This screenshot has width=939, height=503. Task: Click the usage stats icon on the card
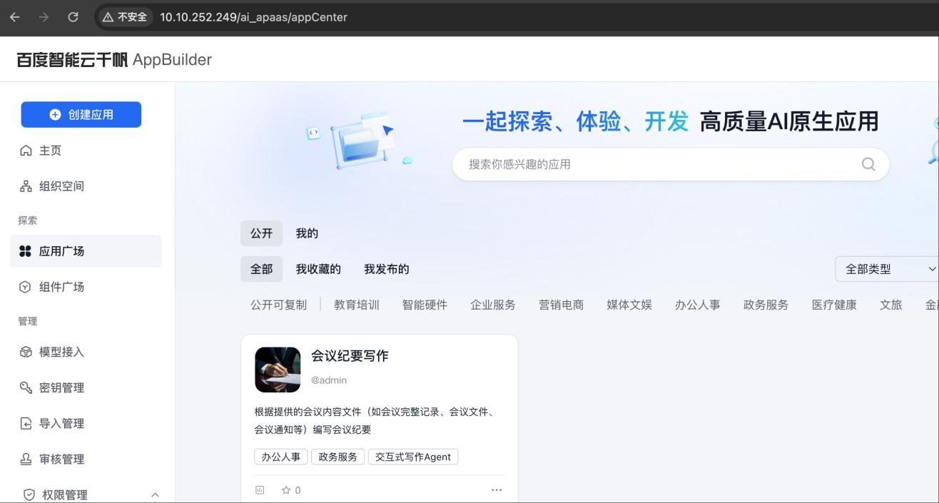tap(260, 490)
